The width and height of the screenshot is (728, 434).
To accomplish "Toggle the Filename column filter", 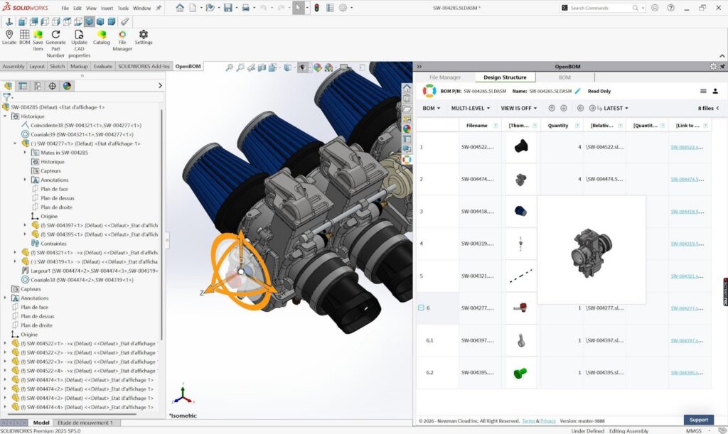I will [496, 126].
